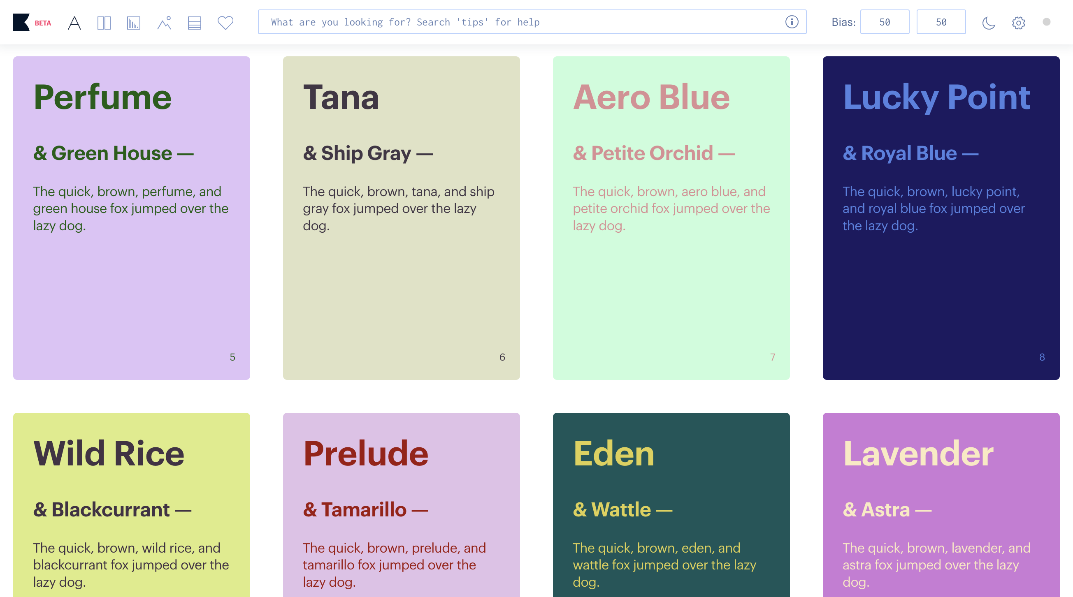Switch to two-column duotone view icon
The image size is (1073, 597).
(x=104, y=23)
